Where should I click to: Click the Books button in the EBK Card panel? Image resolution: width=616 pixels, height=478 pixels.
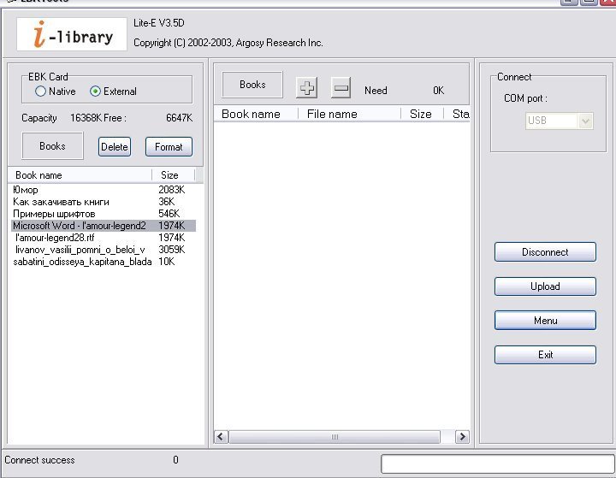[52, 146]
